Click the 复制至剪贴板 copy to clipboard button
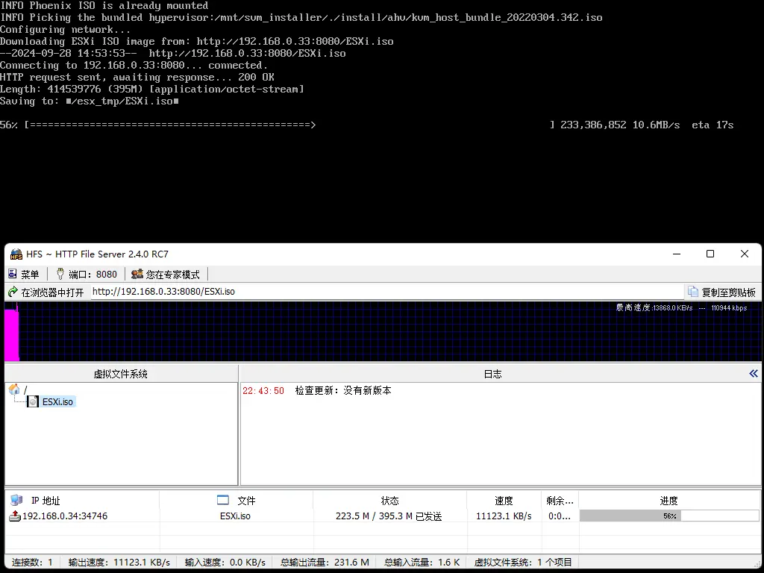This screenshot has width=764, height=573. pos(721,292)
